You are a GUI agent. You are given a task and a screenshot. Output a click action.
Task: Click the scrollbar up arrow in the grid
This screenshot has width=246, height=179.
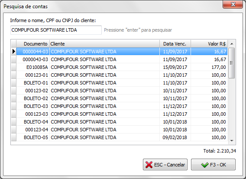pyautogui.click(x=232, y=44)
